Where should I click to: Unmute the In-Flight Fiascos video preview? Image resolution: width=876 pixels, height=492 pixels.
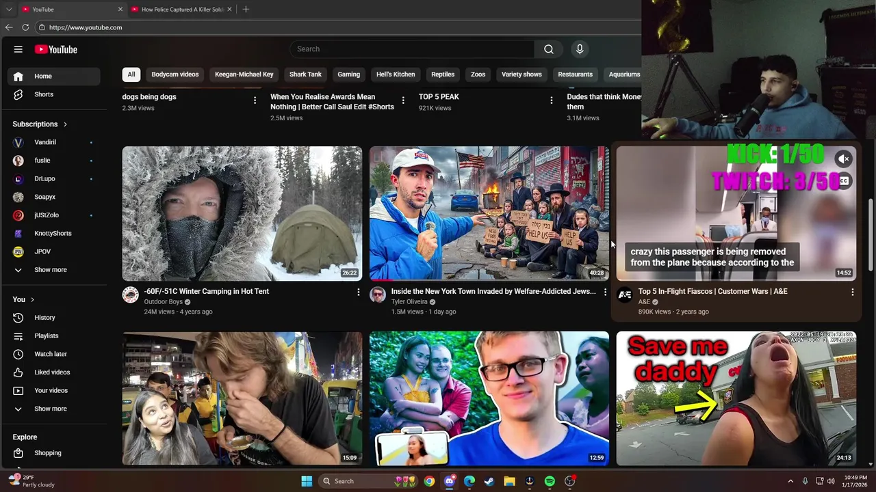tap(844, 159)
